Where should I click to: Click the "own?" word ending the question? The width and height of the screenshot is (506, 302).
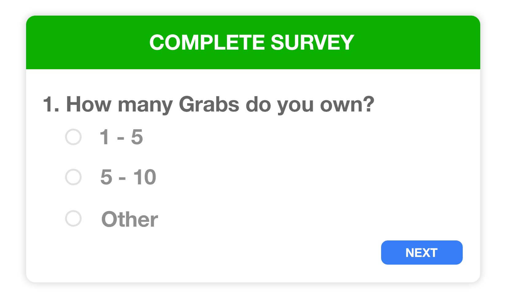point(347,105)
